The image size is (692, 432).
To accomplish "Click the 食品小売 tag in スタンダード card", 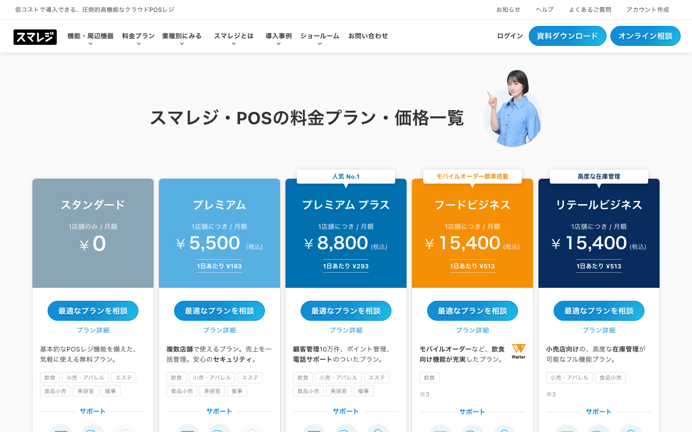I will click(55, 391).
